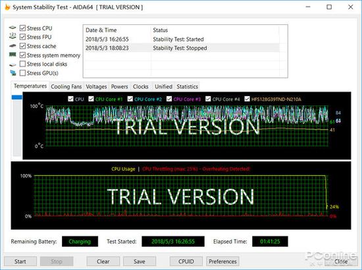Toggle the CPU Core #2 graph checkbox

(x=130, y=99)
